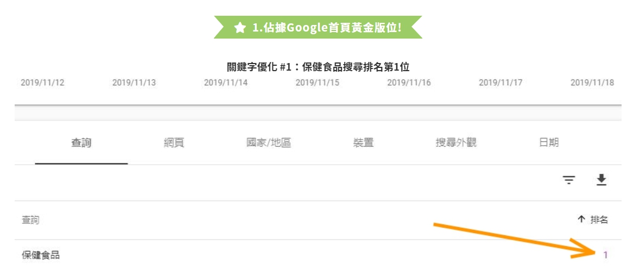627x276 pixels.
Task: Click the 2019/11/18 date label
Action: [592, 83]
